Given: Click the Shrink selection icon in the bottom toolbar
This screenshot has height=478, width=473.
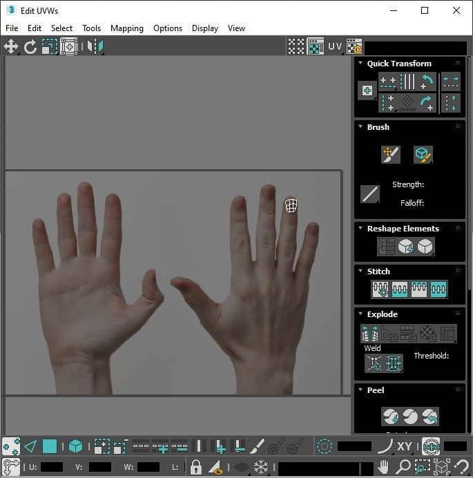Looking at the screenshot, I should click(x=121, y=447).
